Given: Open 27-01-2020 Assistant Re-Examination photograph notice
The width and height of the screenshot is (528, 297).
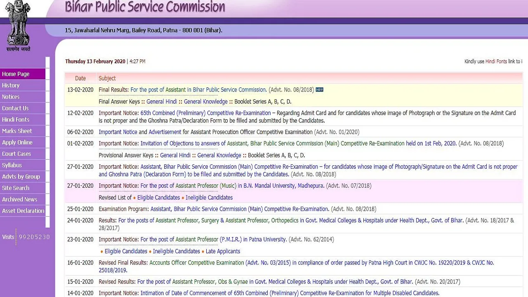Looking at the screenshot, I should pyautogui.click(x=308, y=170).
